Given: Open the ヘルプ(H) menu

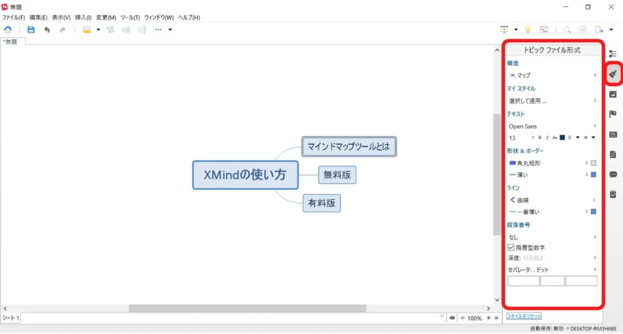Looking at the screenshot, I should pos(189,18).
